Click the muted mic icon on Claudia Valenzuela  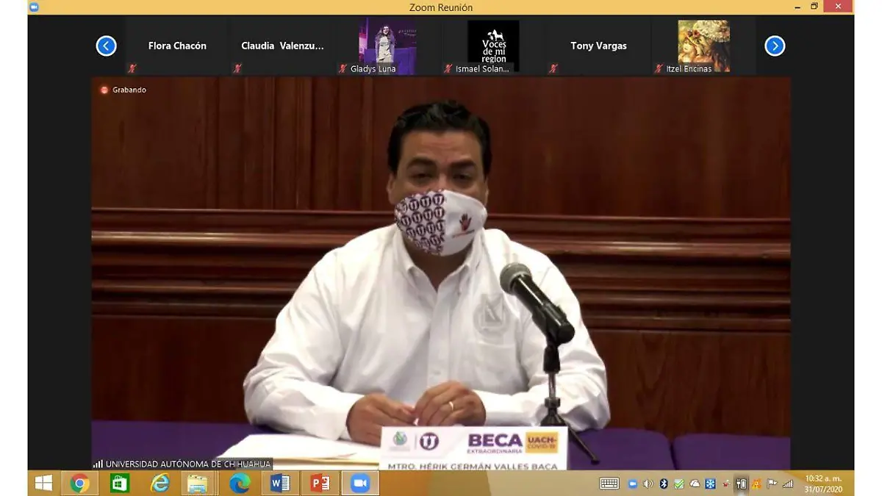click(237, 68)
